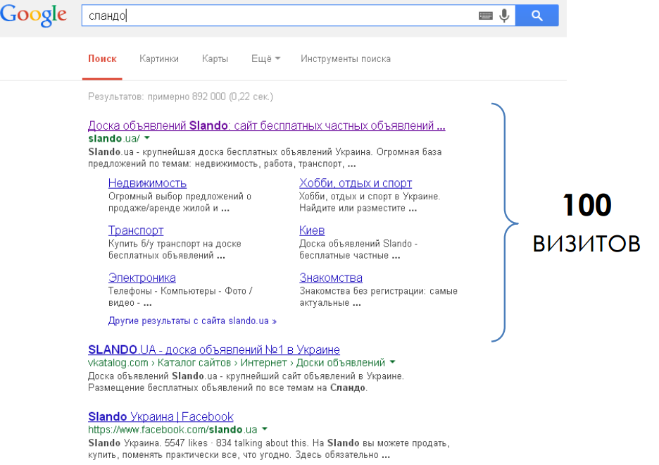
Task: Open the Знакомства sitelink
Action: [x=331, y=278]
